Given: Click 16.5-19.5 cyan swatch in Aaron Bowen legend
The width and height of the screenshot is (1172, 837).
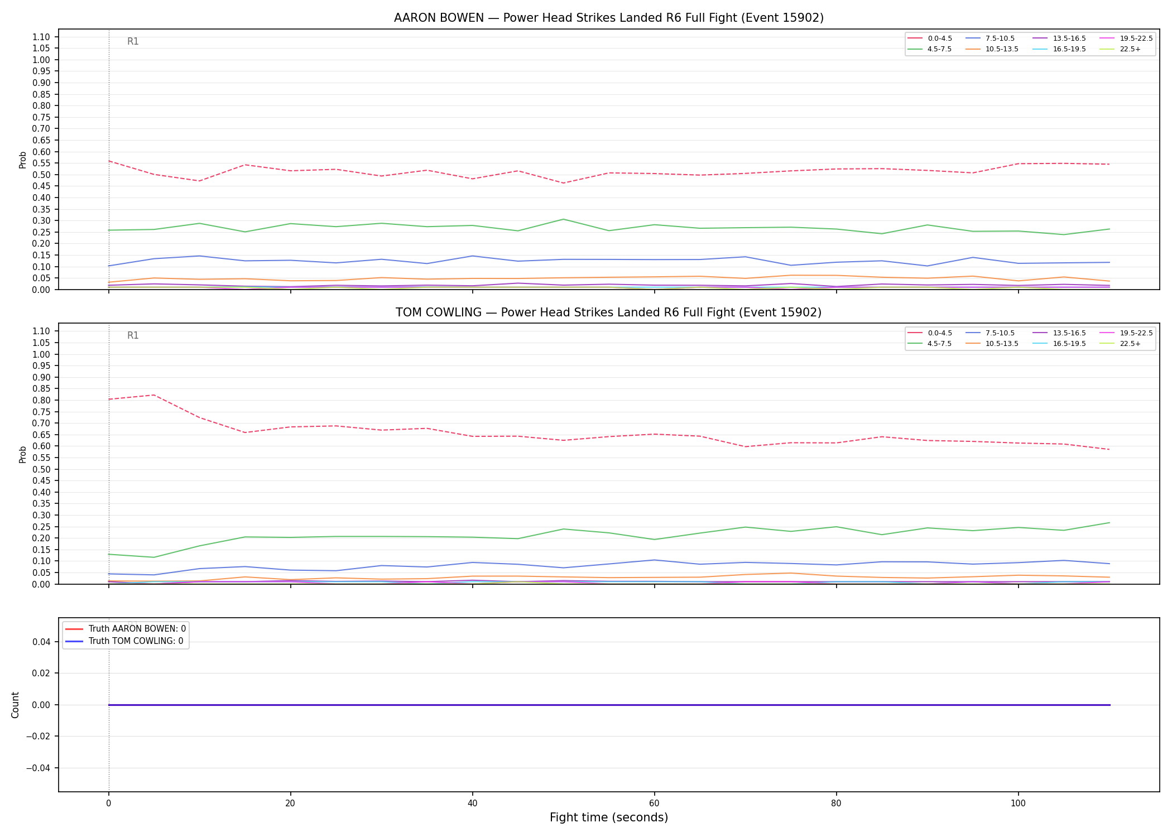Looking at the screenshot, I should pos(1040,49).
